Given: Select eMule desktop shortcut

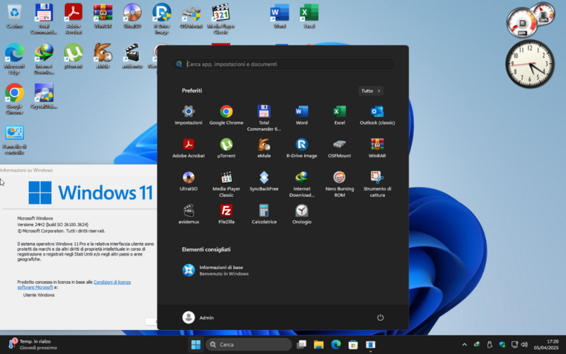Looking at the screenshot, I should (103, 56).
